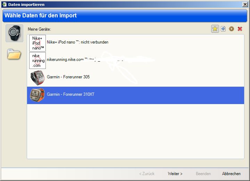Click the add new device plus icon
The height and width of the screenshot is (181, 250).
223,29
